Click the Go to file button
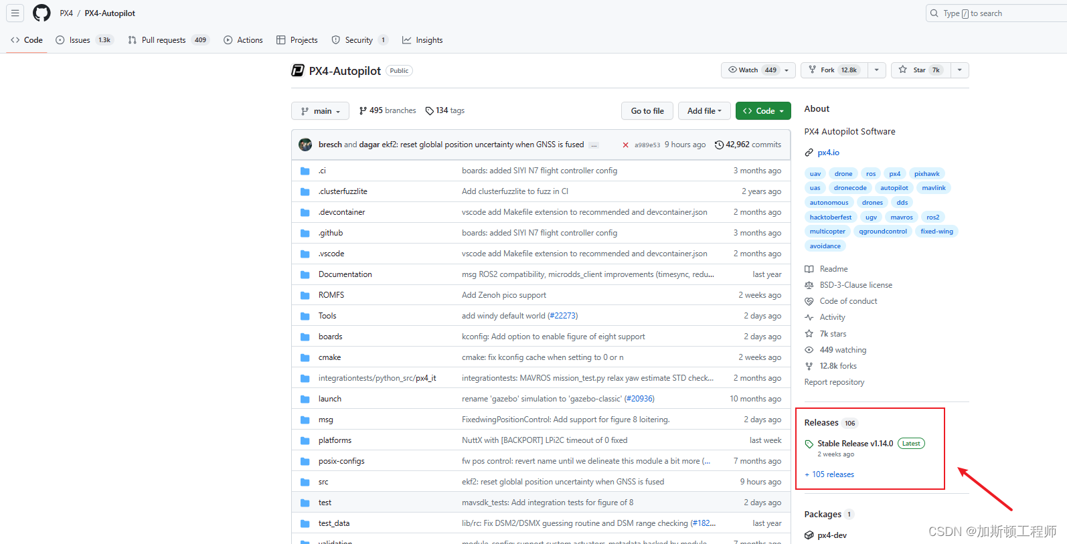 pos(647,111)
